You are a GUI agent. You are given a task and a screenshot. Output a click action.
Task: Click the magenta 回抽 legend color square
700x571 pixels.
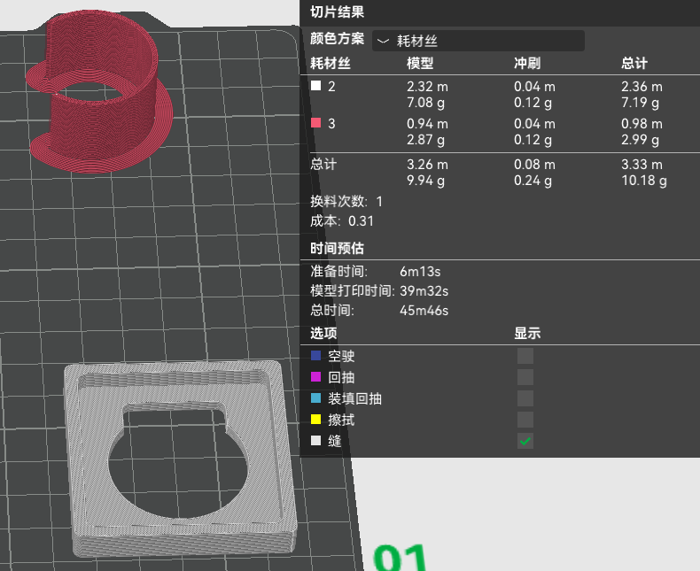point(315,377)
